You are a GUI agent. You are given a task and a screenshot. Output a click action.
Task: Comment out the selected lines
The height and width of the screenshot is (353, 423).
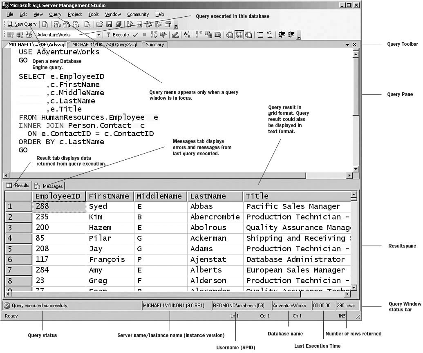[x=260, y=35]
